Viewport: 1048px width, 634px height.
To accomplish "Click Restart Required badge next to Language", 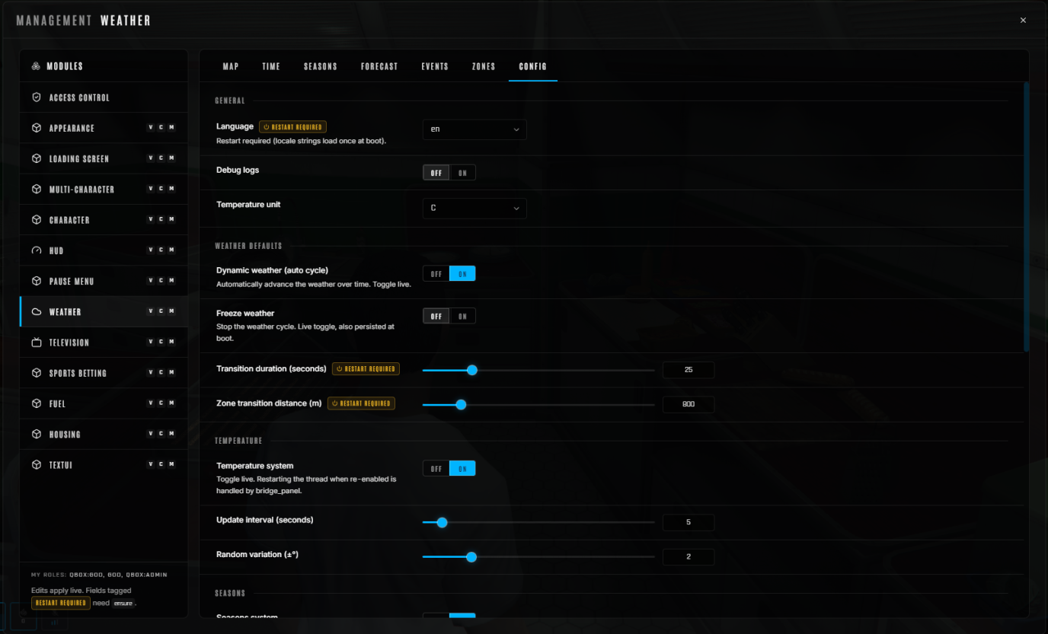I will point(293,127).
